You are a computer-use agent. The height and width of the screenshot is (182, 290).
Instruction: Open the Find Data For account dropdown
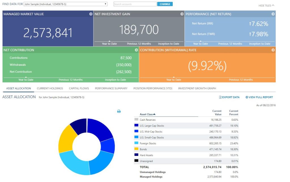click(x=65, y=4)
